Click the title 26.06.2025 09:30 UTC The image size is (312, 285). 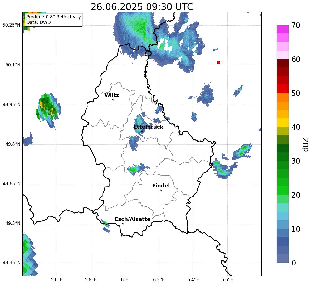tap(142, 7)
